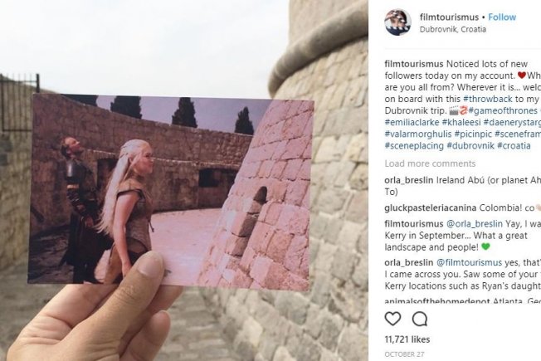The height and width of the screenshot is (361, 541).
Task: Open the #emiliaclarke hashtag
Action: pyautogui.click(x=412, y=123)
